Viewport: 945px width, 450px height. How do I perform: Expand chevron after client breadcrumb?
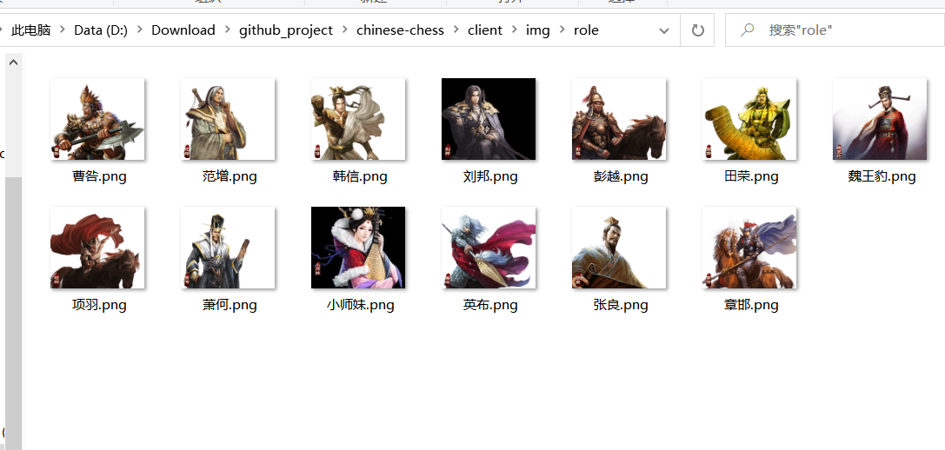tap(514, 30)
